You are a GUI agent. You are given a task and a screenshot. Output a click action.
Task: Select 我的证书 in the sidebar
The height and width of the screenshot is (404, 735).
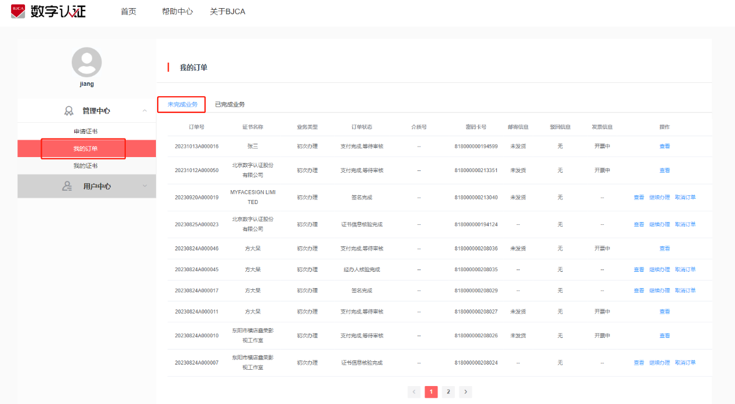click(x=86, y=166)
